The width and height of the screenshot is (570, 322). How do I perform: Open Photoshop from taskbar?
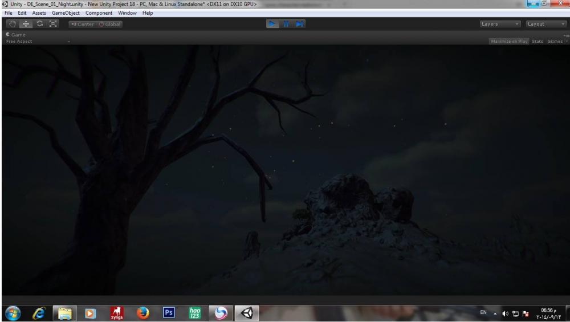tap(169, 313)
